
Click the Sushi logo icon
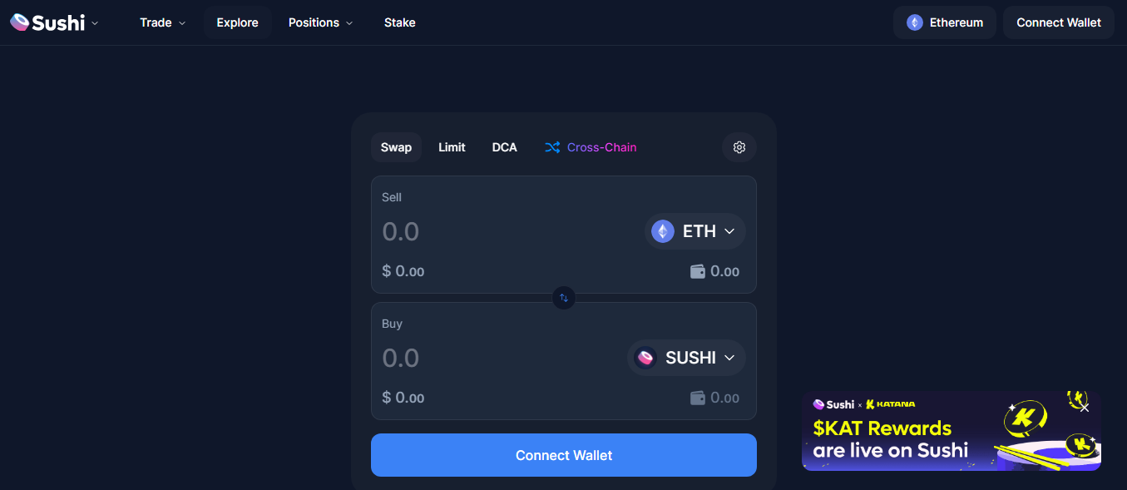point(20,22)
